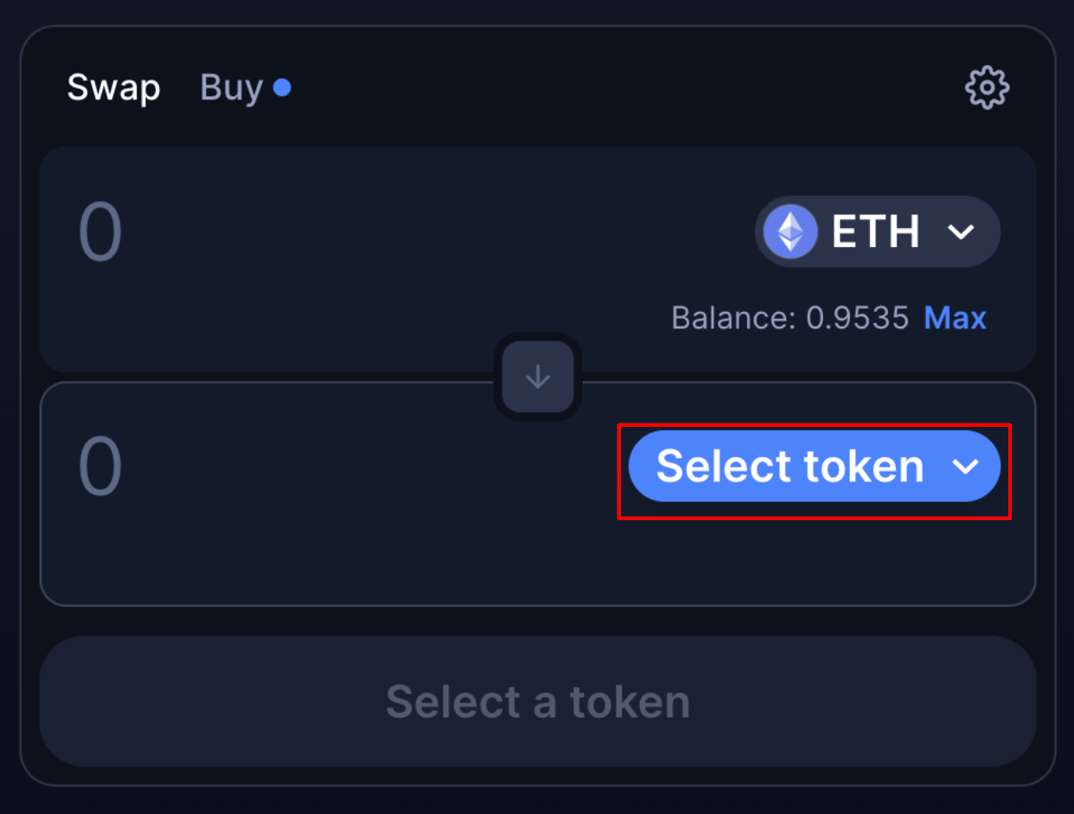Click the Ethereum diamond logo icon

tap(790, 232)
